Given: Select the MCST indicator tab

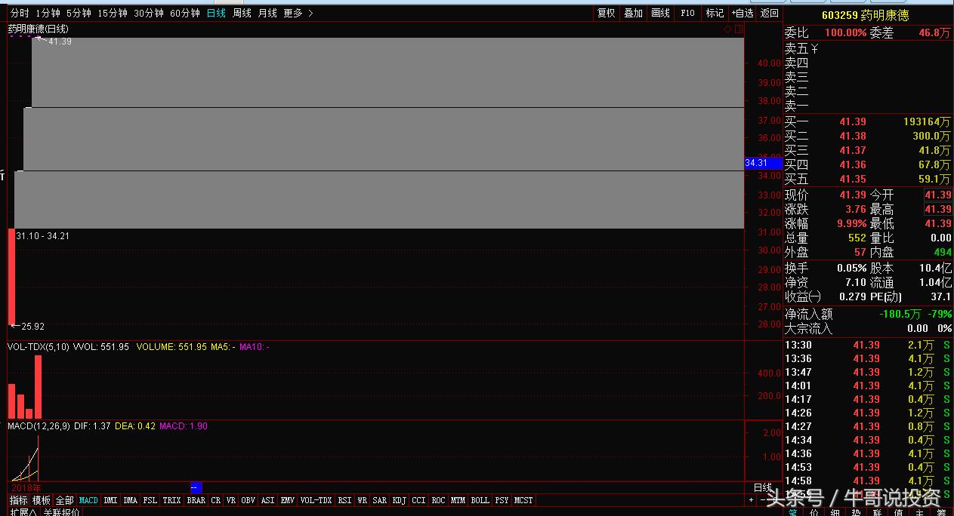Looking at the screenshot, I should (523, 500).
